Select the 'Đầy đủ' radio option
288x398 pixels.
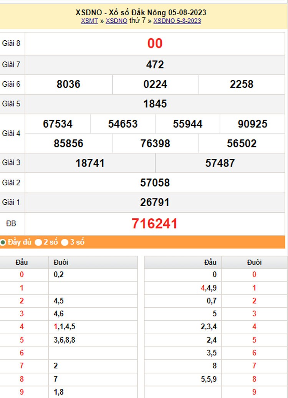[3, 242]
